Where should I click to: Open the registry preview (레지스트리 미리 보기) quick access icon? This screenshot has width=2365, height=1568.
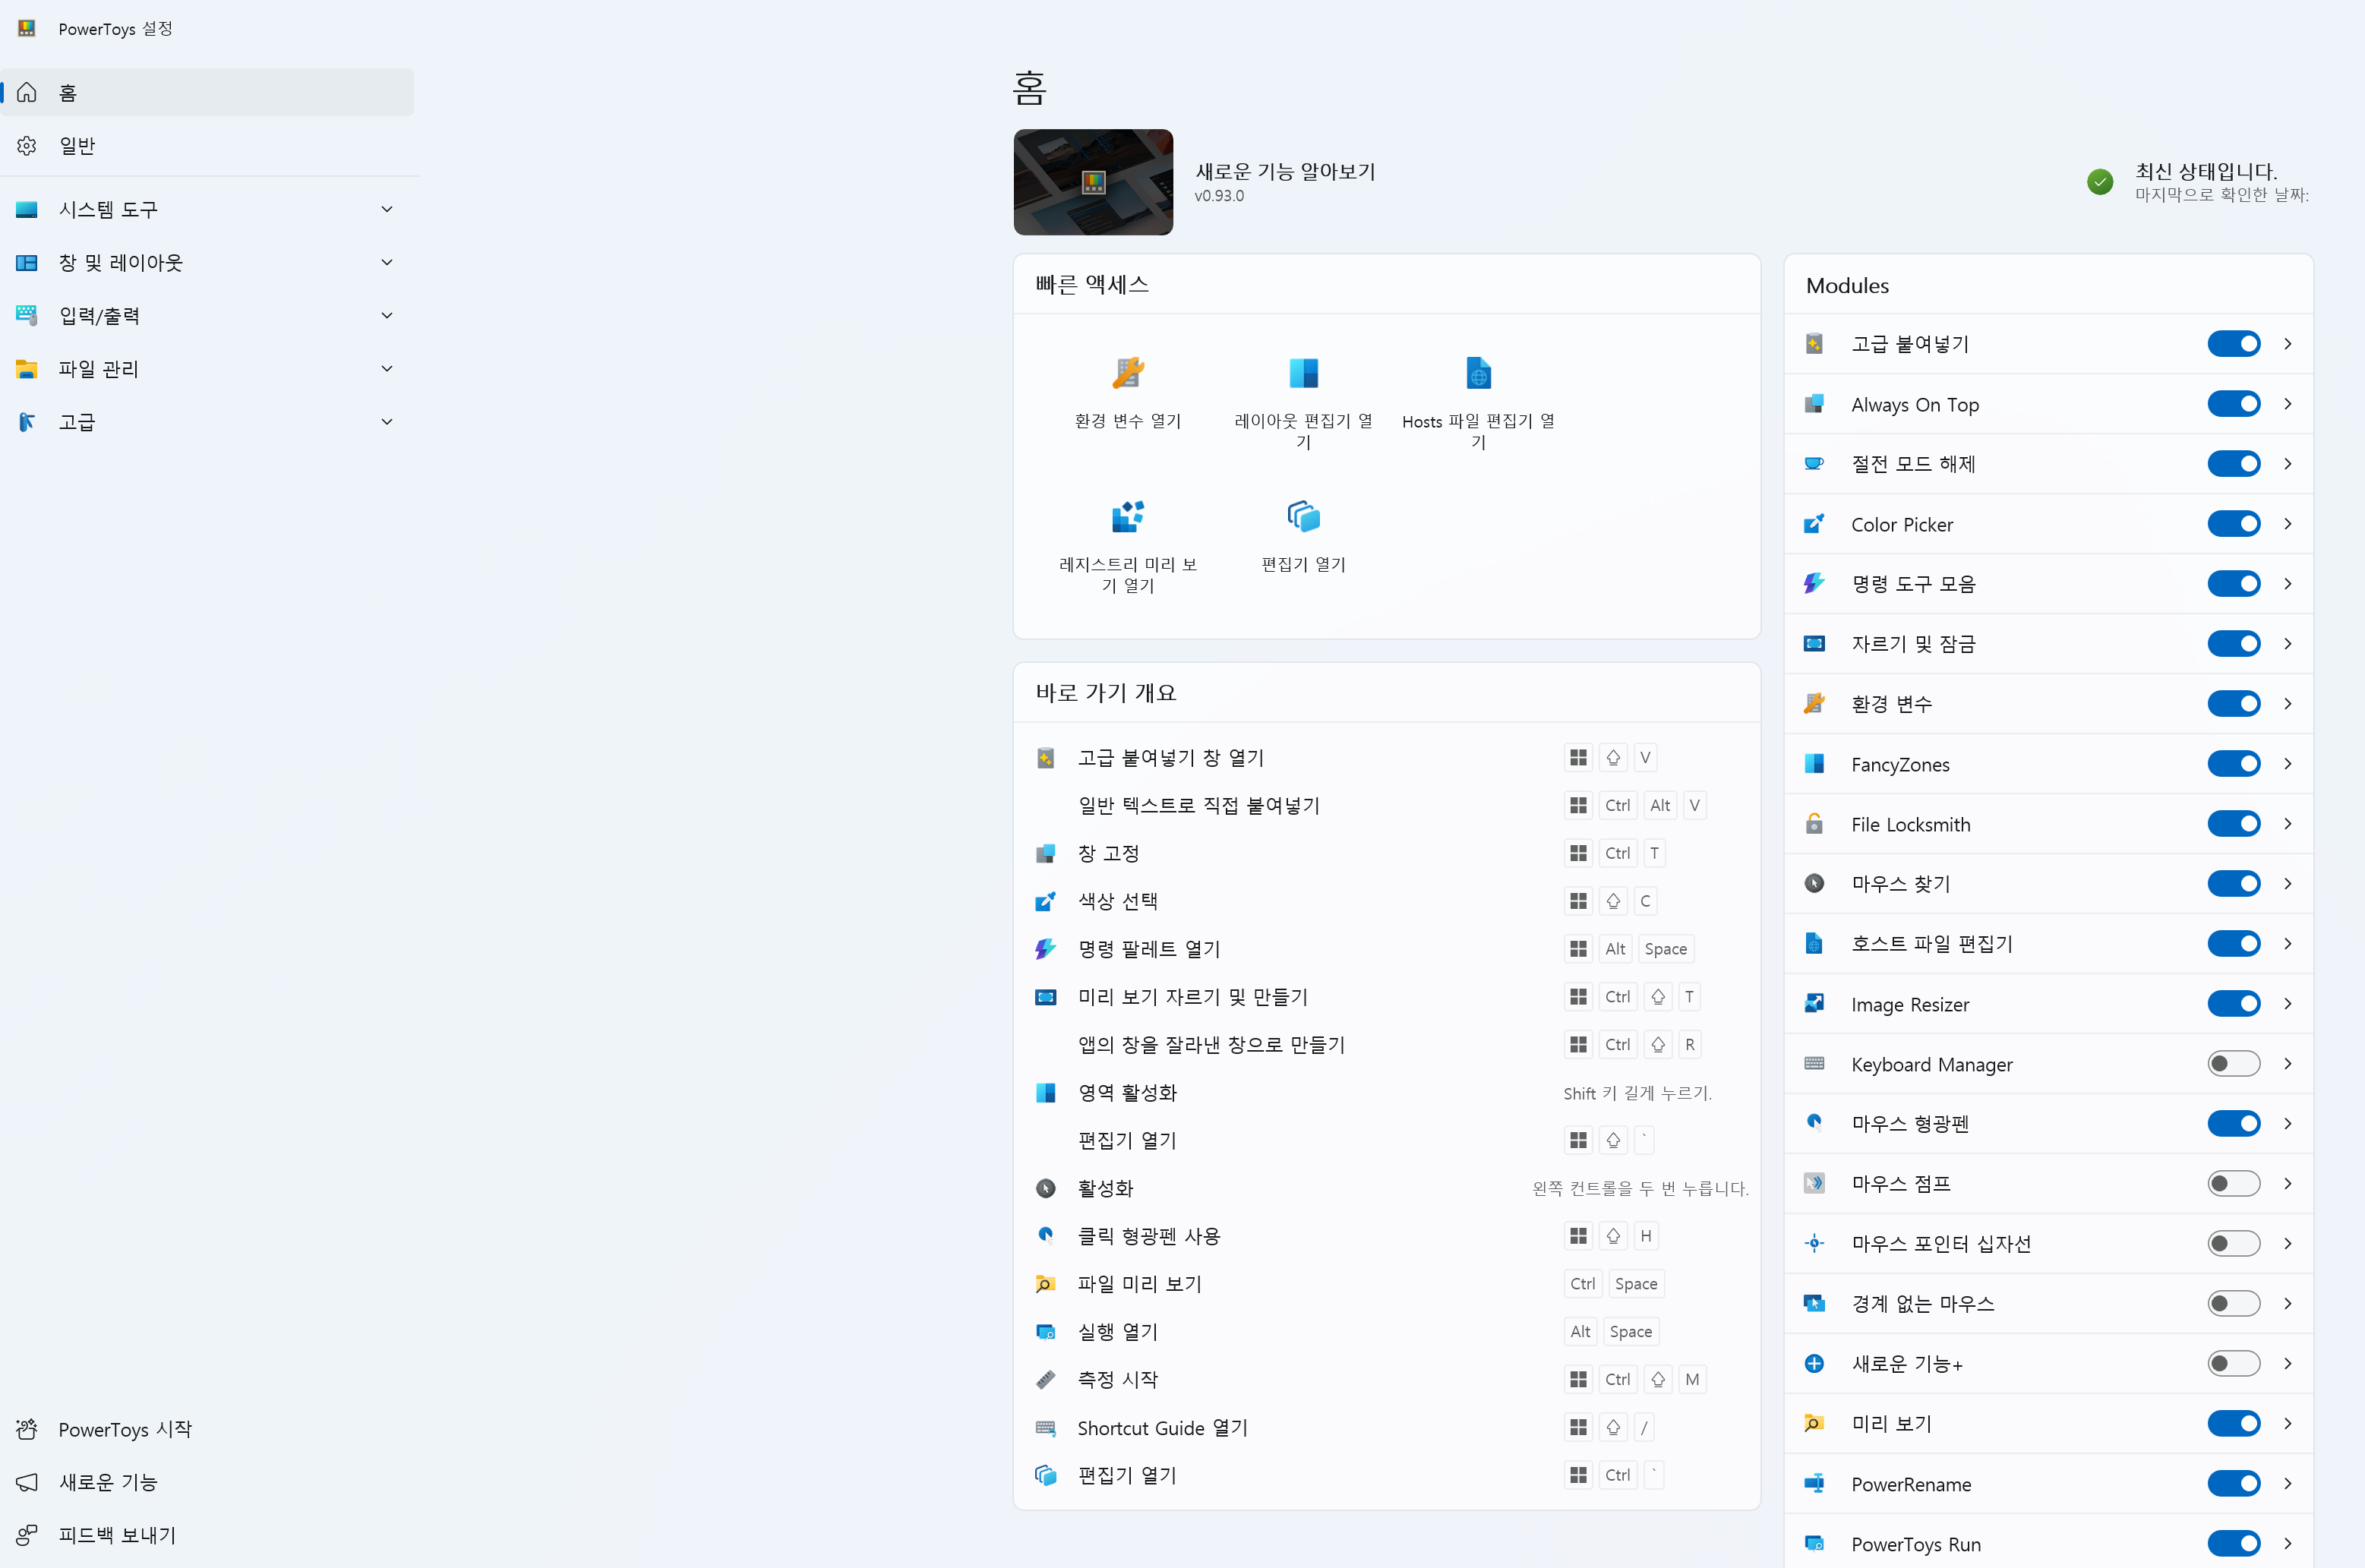pos(1127,517)
